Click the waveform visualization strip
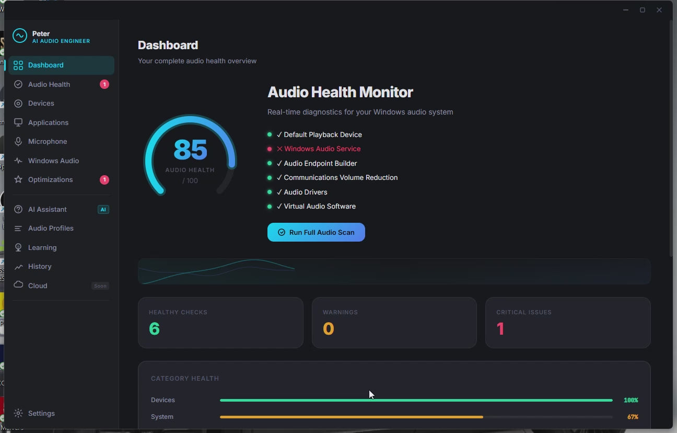The image size is (677, 433). (x=394, y=271)
